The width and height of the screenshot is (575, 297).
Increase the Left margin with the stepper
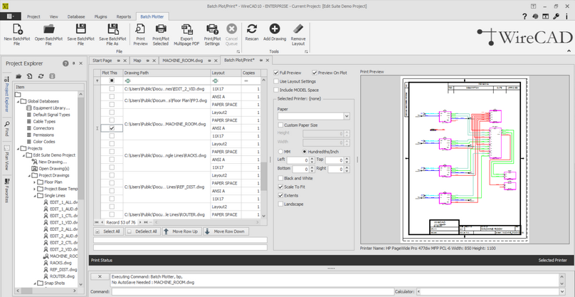point(312,159)
